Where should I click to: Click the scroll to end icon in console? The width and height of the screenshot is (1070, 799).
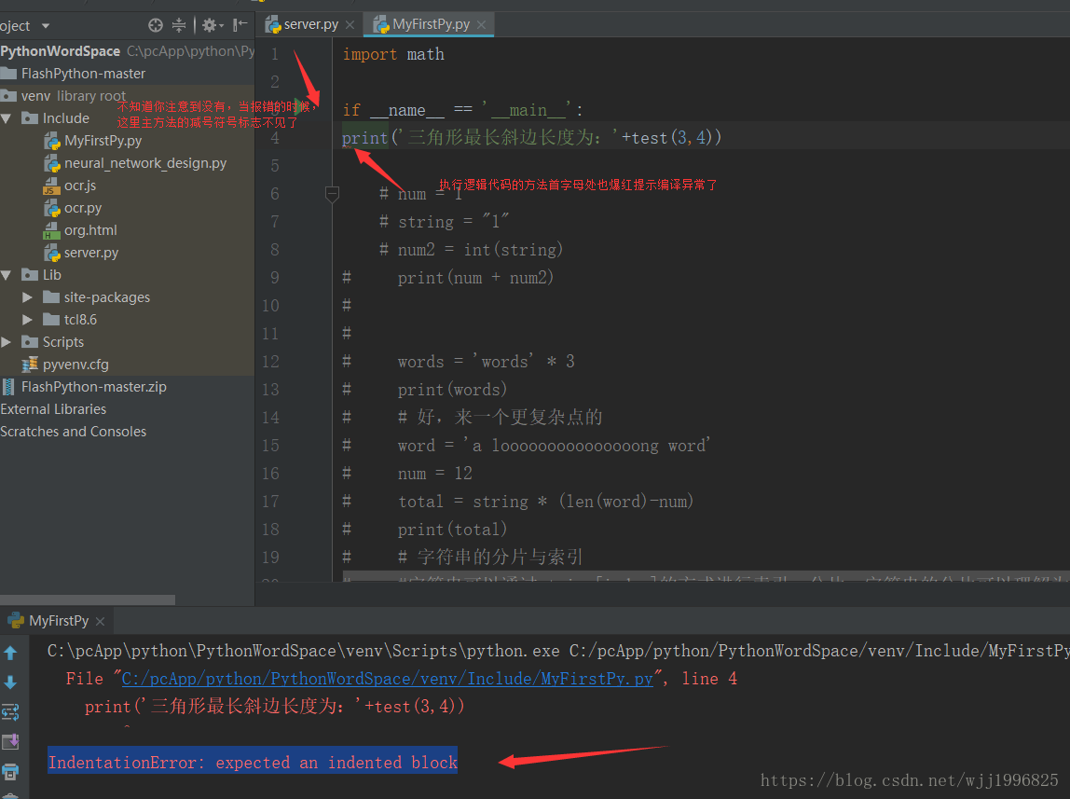[10, 742]
